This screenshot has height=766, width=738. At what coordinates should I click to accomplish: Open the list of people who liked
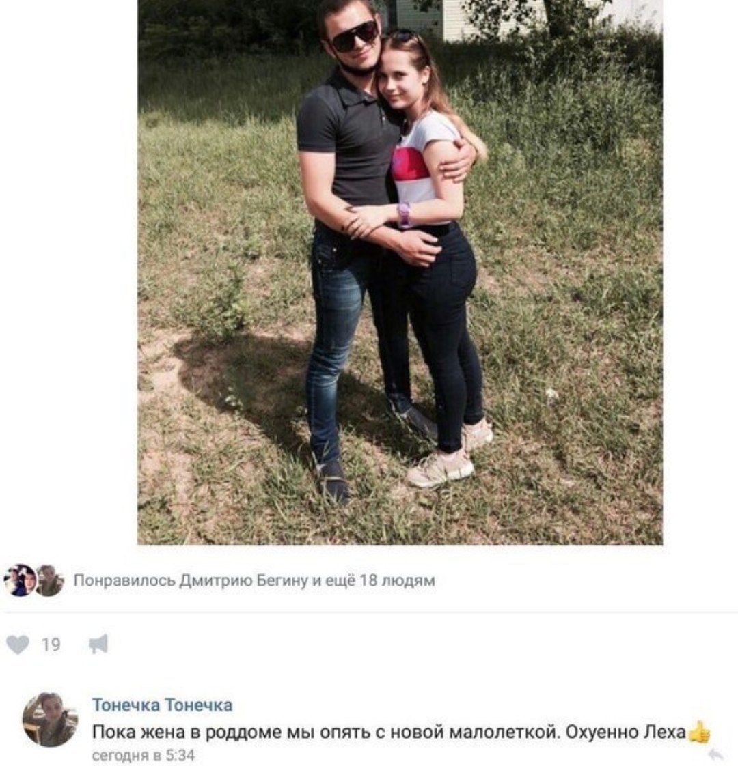tap(254, 580)
